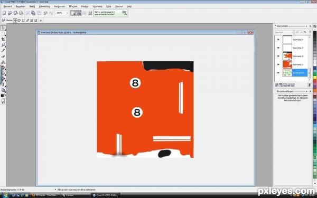Click the new document icon
317x198 pixels.
coord(4,13)
